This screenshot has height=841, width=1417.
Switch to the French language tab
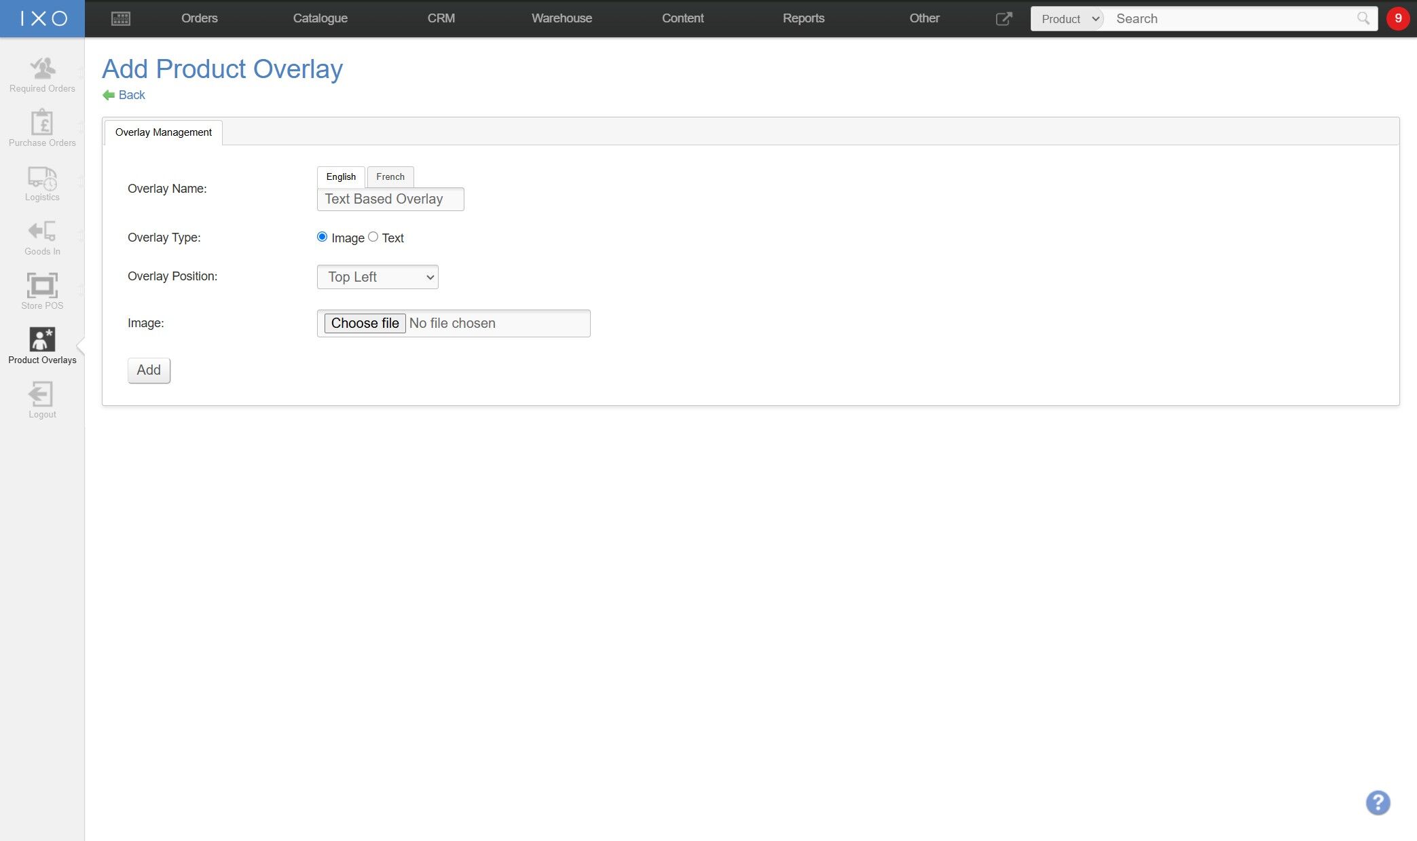click(x=390, y=176)
